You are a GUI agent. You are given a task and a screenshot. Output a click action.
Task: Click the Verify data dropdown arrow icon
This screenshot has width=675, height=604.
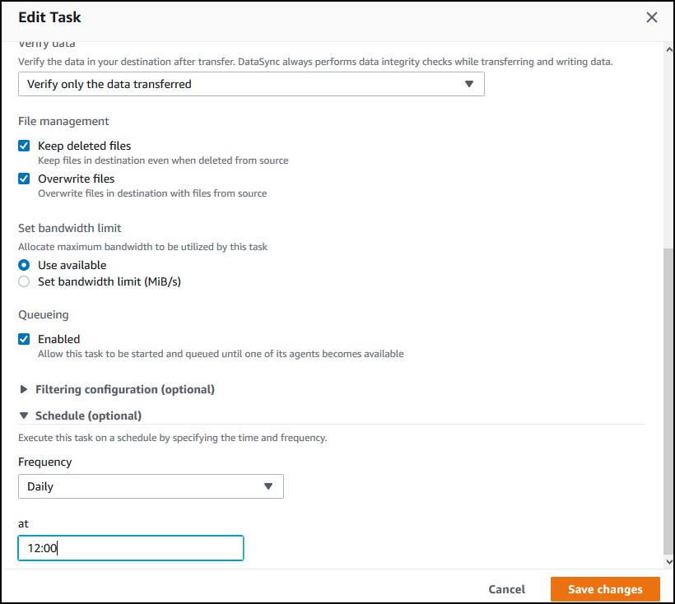469,84
